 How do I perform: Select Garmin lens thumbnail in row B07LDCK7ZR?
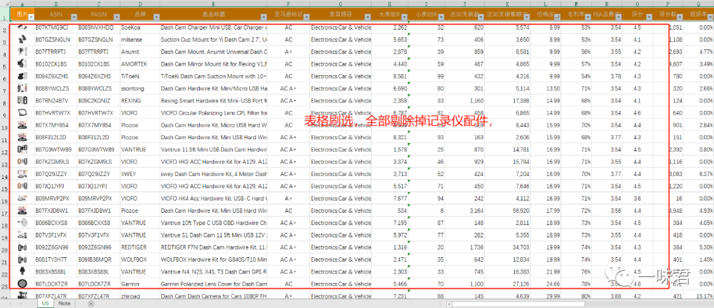tap(22, 284)
